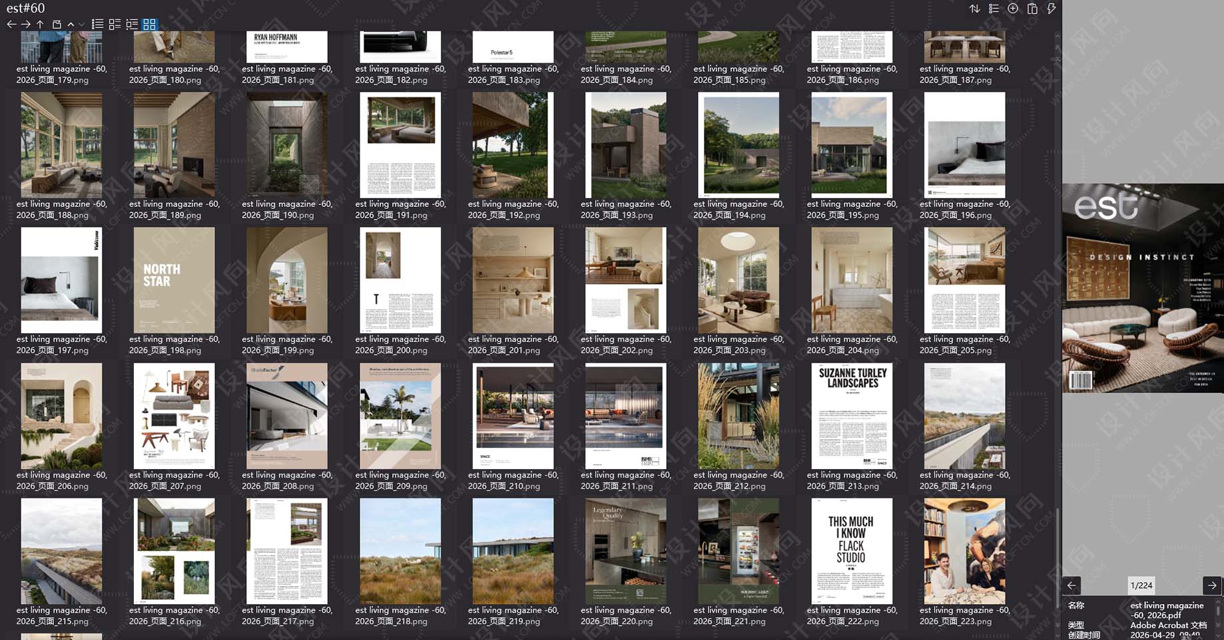Select THIS MUCH I KNOW page 222 thumbnail
The height and width of the screenshot is (640, 1224).
[851, 551]
